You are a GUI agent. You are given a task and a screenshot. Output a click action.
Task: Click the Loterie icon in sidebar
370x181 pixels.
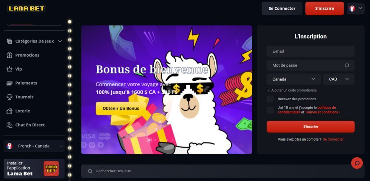click(9, 111)
